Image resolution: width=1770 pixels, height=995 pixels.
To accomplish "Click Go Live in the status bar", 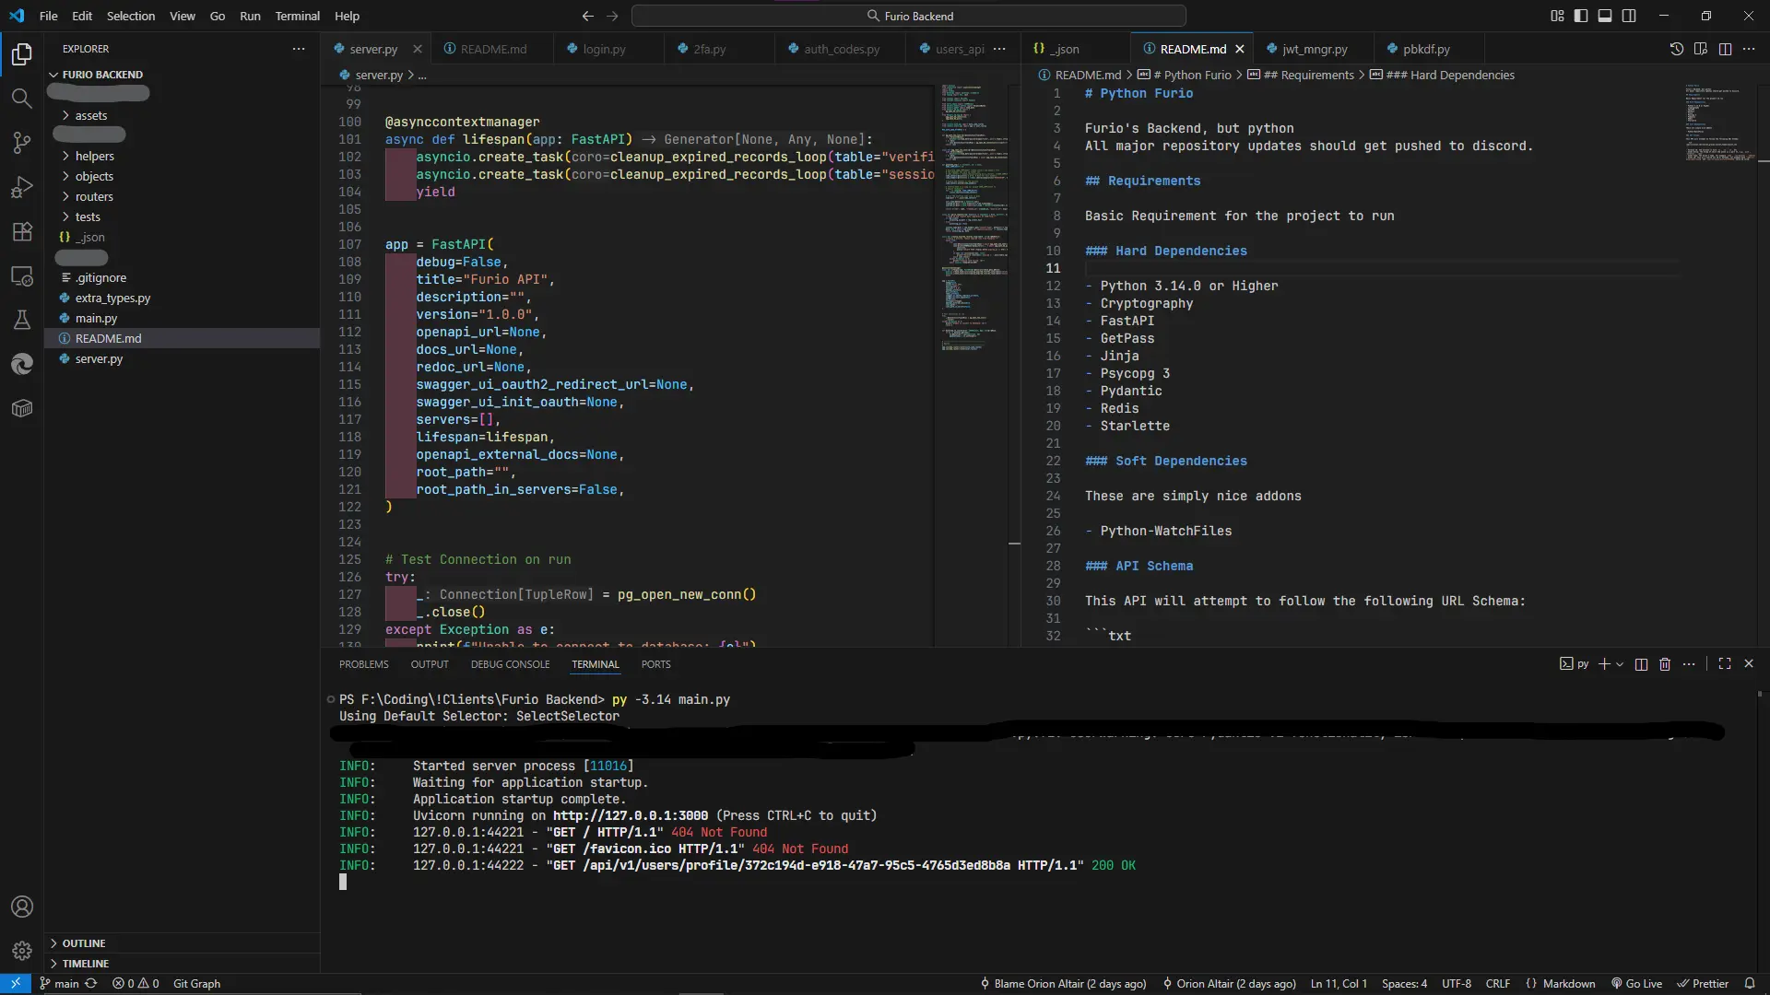I will 1637,983.
